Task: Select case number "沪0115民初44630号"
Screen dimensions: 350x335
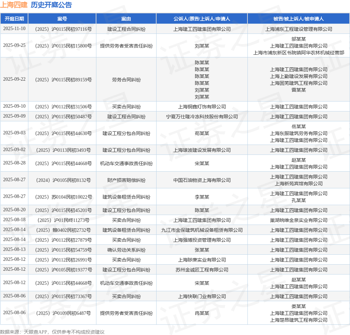Action: [x=63, y=133]
